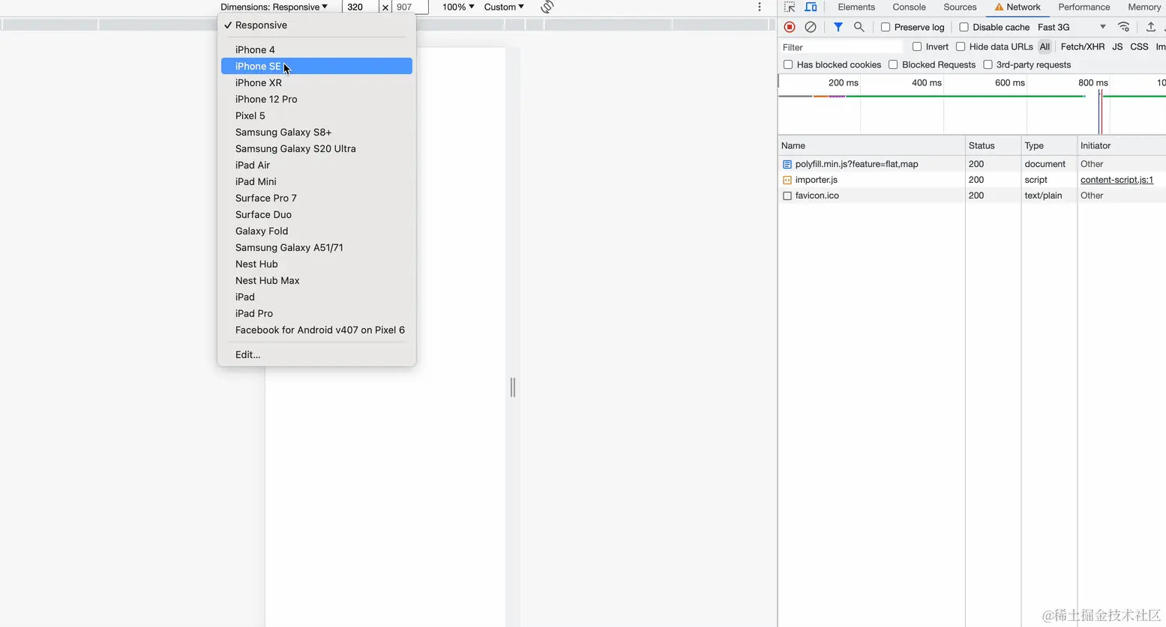
Task: Select iPad Air device
Action: click(316, 165)
